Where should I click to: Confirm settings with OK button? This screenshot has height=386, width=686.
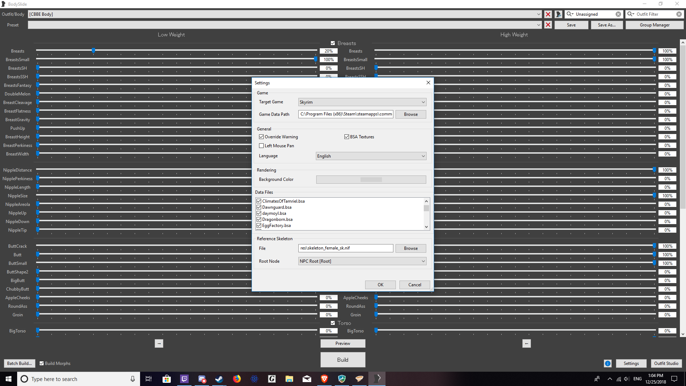tap(381, 285)
